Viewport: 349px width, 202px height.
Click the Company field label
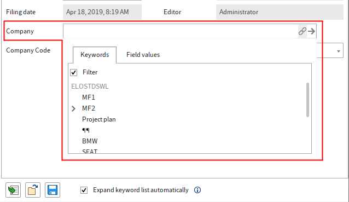[20, 31]
